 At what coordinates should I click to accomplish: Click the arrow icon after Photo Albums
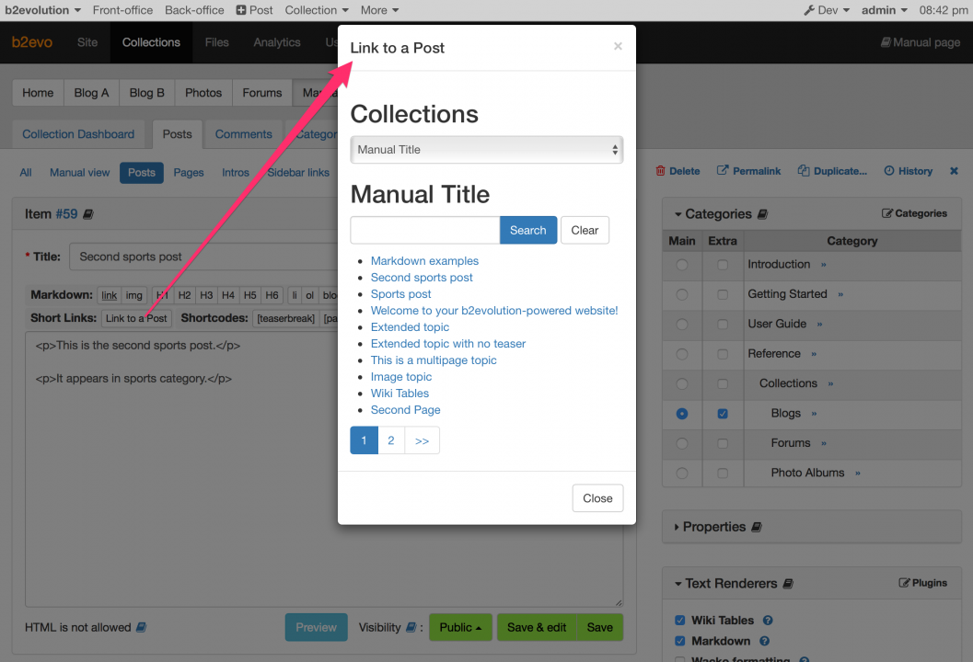click(858, 473)
